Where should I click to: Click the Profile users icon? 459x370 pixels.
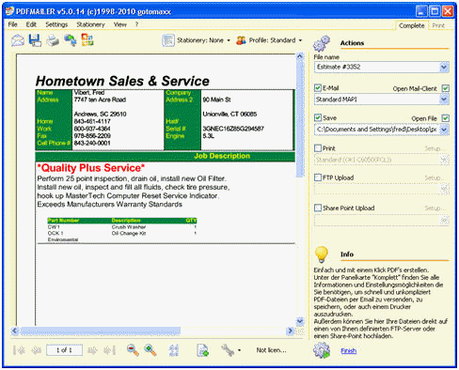pyautogui.click(x=241, y=40)
